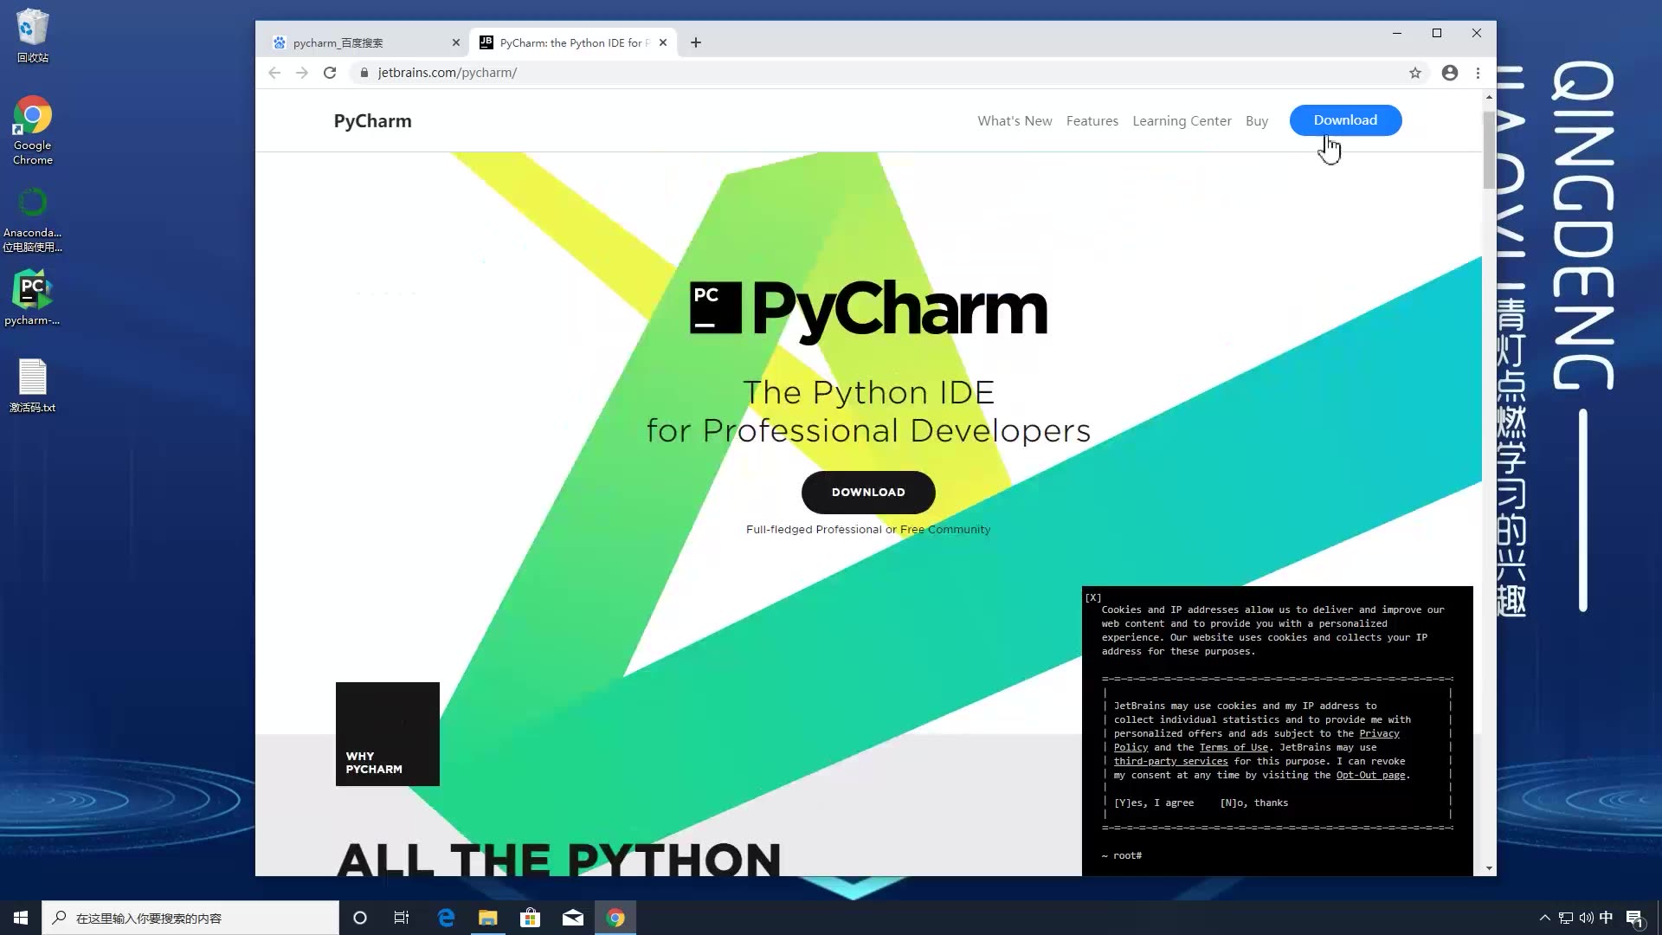This screenshot has width=1662, height=935.
Task: Open third-party services link
Action: pos(1170,761)
